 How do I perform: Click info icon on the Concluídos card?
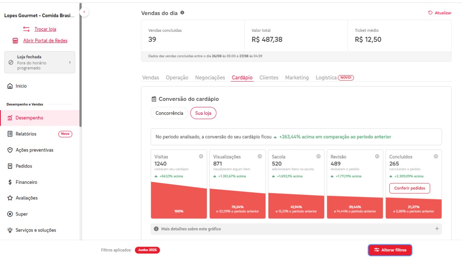tap(436, 156)
